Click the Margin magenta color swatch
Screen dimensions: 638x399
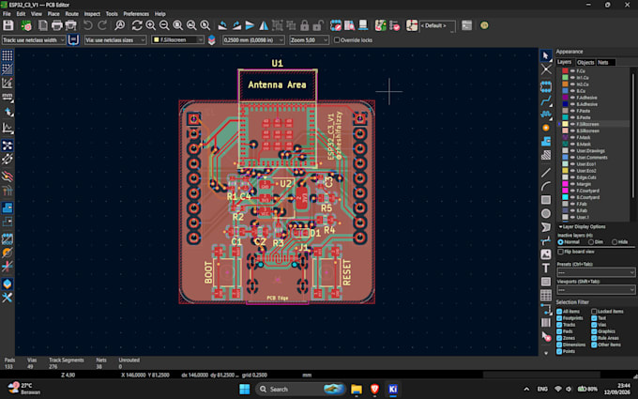(565, 184)
